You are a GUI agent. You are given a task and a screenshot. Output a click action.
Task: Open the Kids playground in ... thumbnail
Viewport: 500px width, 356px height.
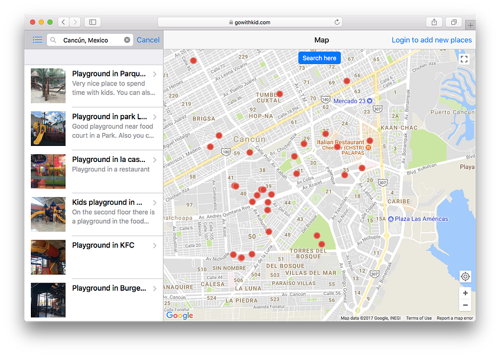point(48,214)
